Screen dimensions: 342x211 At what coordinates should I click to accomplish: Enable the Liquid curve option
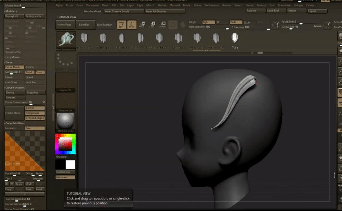pos(35,77)
